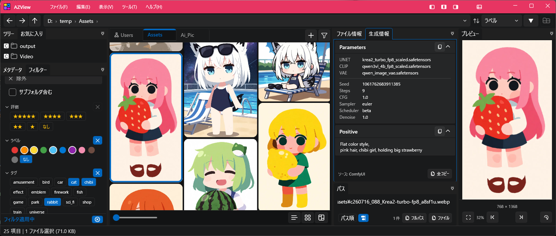Toggle the dual-pane view icon
The height and width of the screenshot is (236, 556).
546,21
